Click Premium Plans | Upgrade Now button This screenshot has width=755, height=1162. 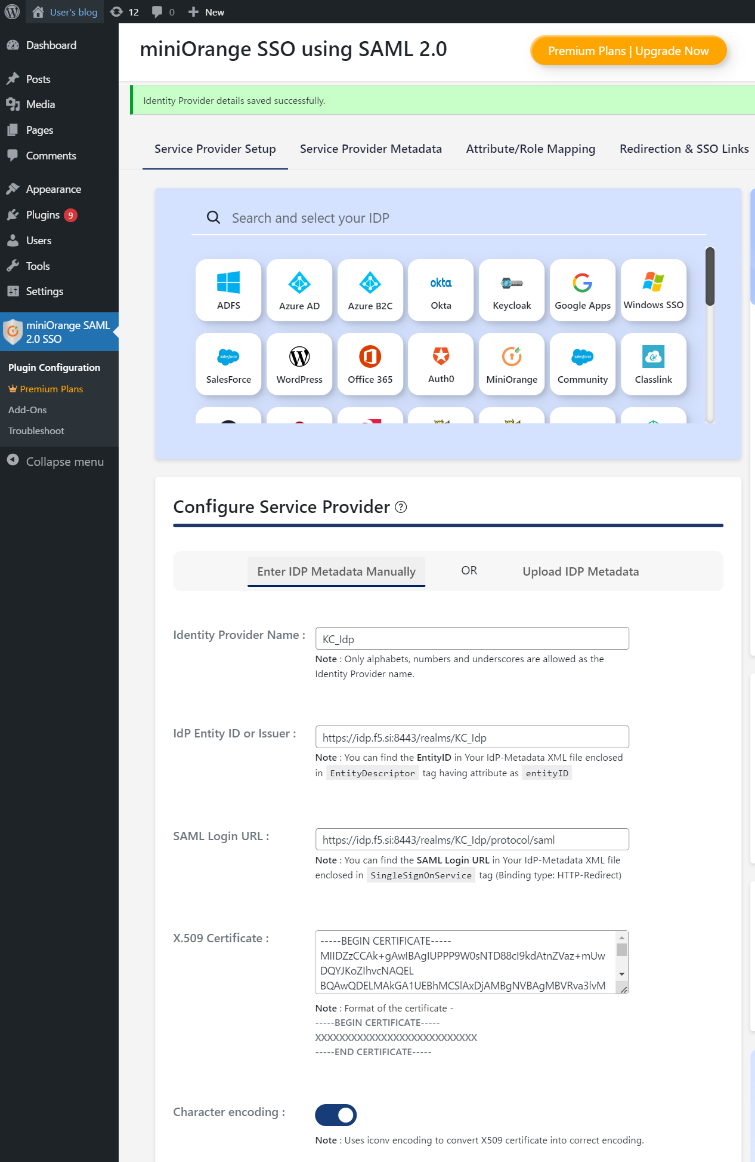[x=629, y=51]
